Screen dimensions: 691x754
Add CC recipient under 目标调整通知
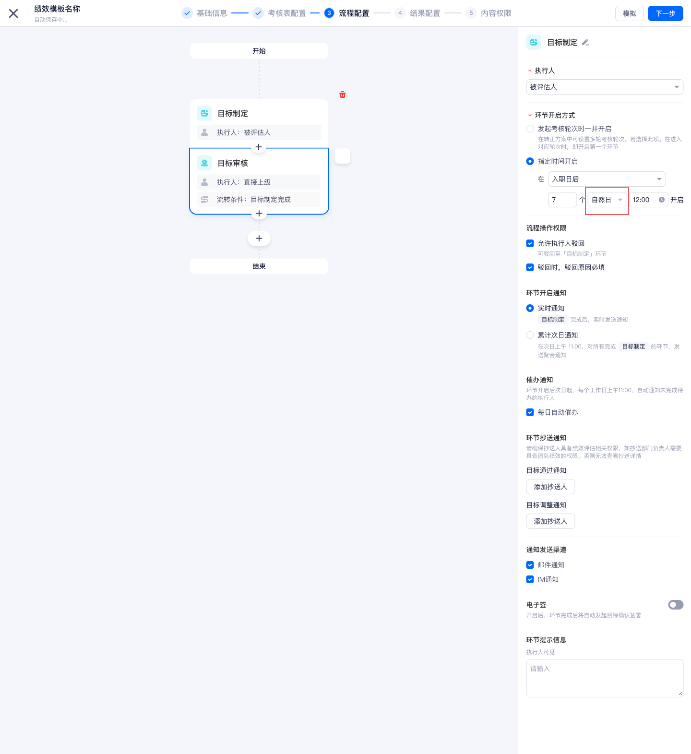550,521
